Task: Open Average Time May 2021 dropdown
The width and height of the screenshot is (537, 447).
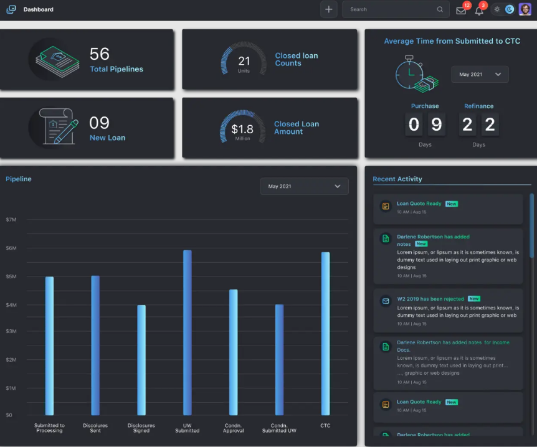Action: 480,74
